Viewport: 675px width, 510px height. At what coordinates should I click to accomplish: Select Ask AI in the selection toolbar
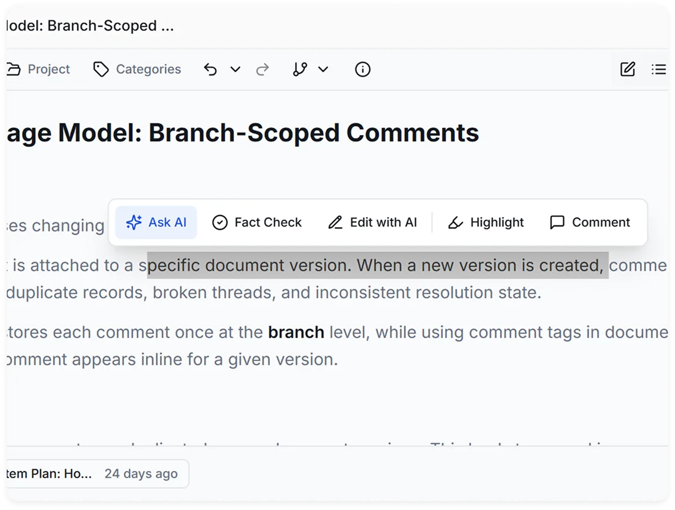click(156, 223)
